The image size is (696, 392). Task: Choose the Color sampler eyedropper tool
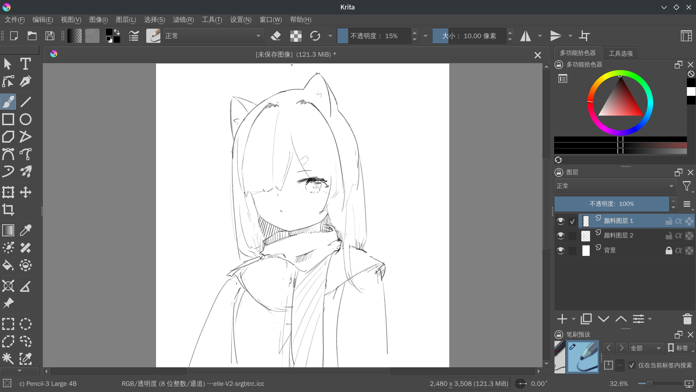[25, 230]
